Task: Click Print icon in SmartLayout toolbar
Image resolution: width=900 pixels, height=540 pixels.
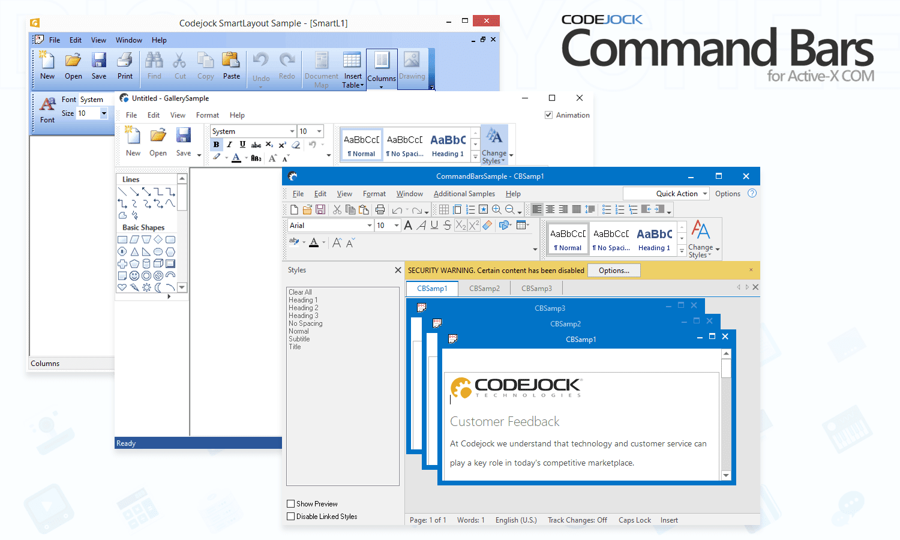Action: (125, 59)
